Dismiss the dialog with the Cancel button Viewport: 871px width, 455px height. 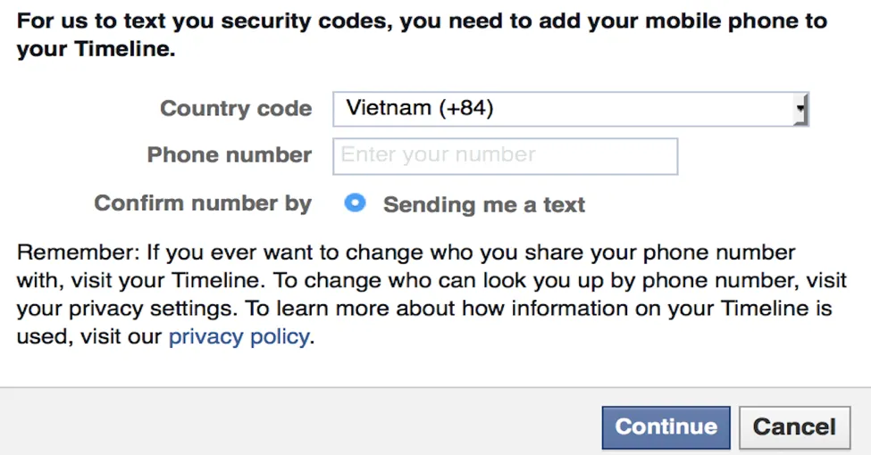tap(794, 426)
